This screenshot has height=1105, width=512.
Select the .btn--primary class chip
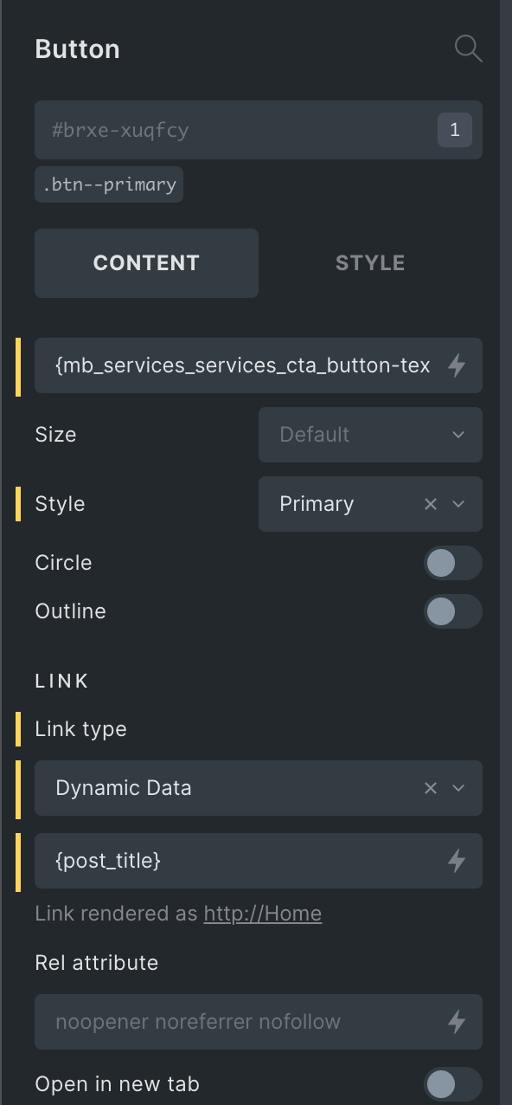[109, 184]
